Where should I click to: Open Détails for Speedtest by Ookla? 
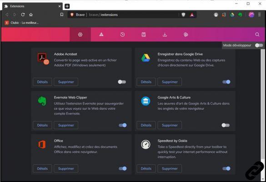click(146, 169)
